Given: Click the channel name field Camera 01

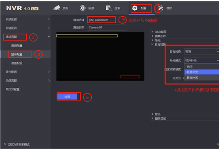Looking at the screenshot, I should 107,27.
